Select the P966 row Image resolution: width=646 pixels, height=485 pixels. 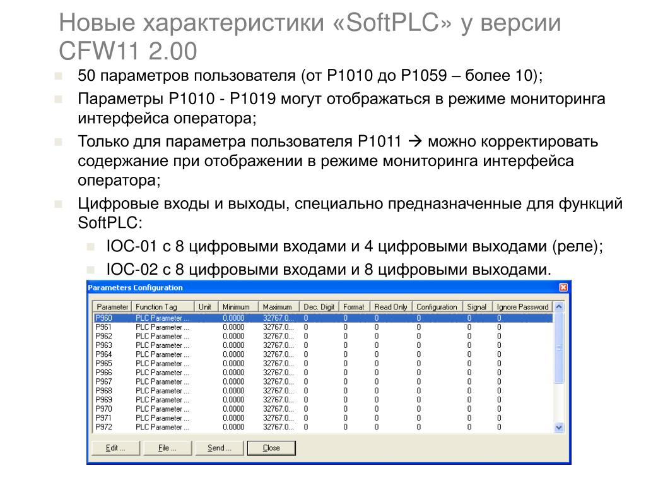pyautogui.click(x=324, y=373)
